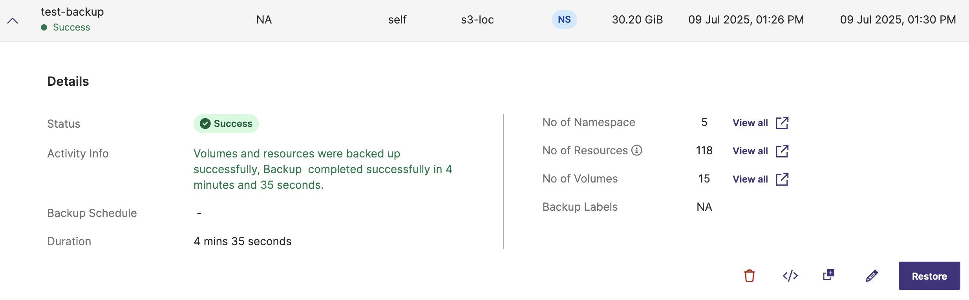
Task: Select the test-backup name in row
Action: pyautogui.click(x=72, y=12)
